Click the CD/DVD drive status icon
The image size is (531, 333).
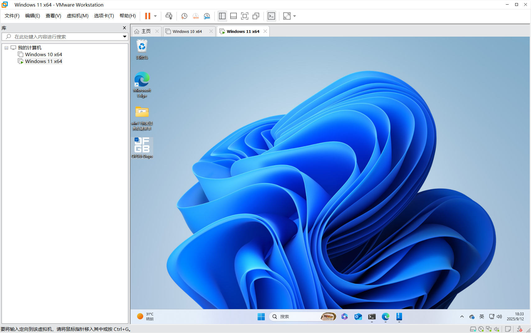click(x=481, y=329)
